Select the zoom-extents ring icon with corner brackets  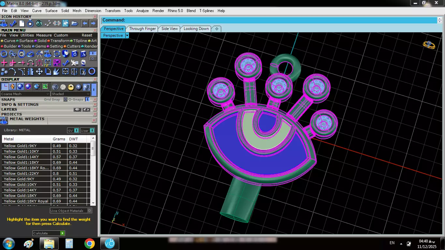(x=57, y=54)
